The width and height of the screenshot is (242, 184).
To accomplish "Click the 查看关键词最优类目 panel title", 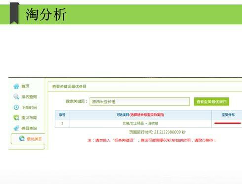I will click(x=69, y=86).
